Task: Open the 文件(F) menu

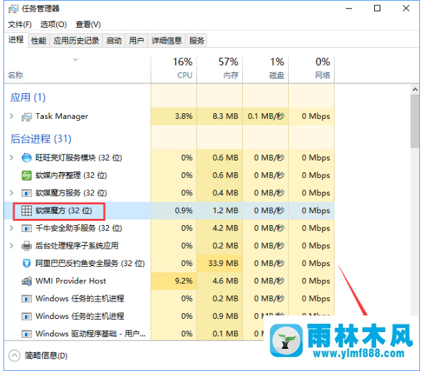Action: (19, 24)
